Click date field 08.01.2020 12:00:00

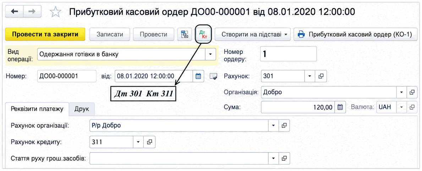[x=154, y=76]
